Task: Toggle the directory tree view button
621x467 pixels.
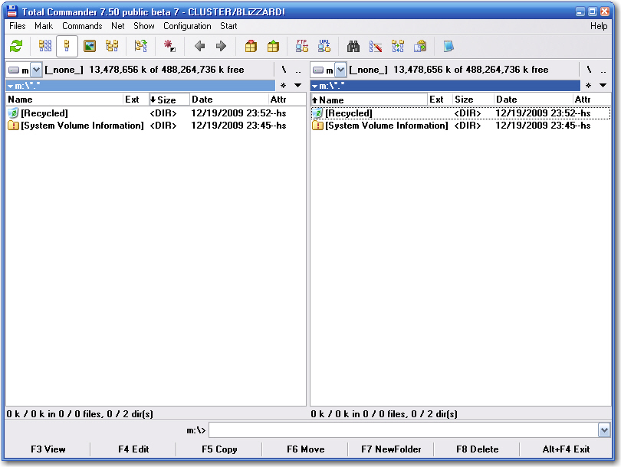Action: (x=112, y=47)
